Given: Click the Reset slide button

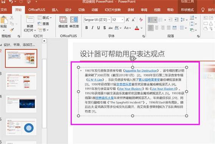Looking at the screenshot, I should (x=43, y=24).
